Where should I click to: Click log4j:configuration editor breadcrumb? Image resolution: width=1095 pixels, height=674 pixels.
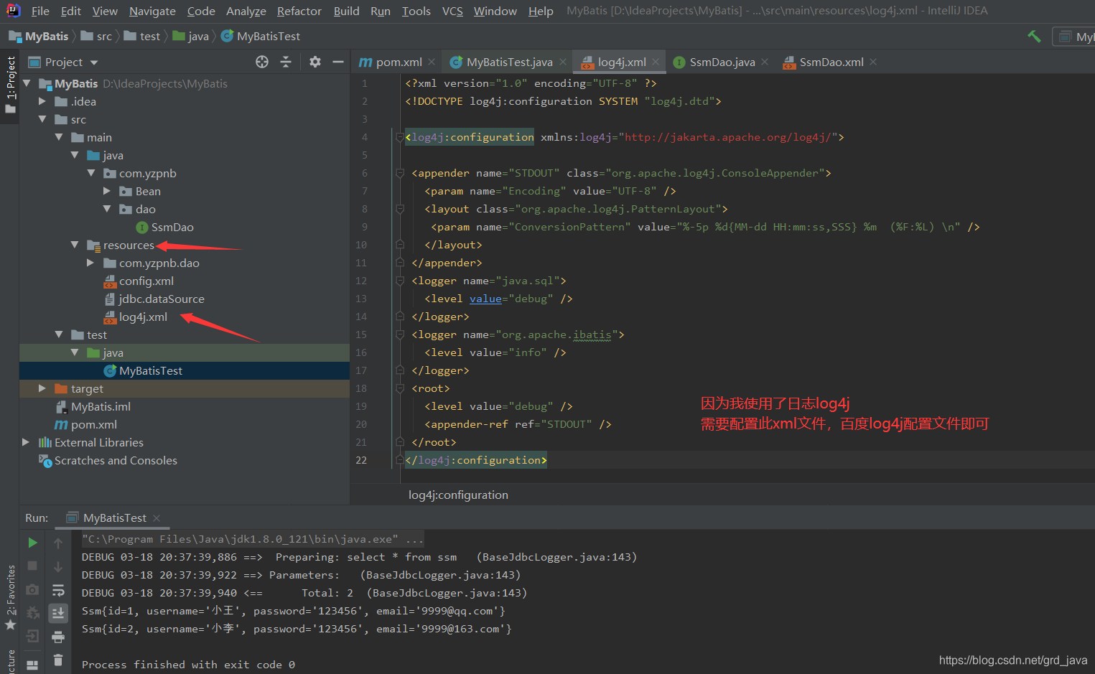pos(458,495)
